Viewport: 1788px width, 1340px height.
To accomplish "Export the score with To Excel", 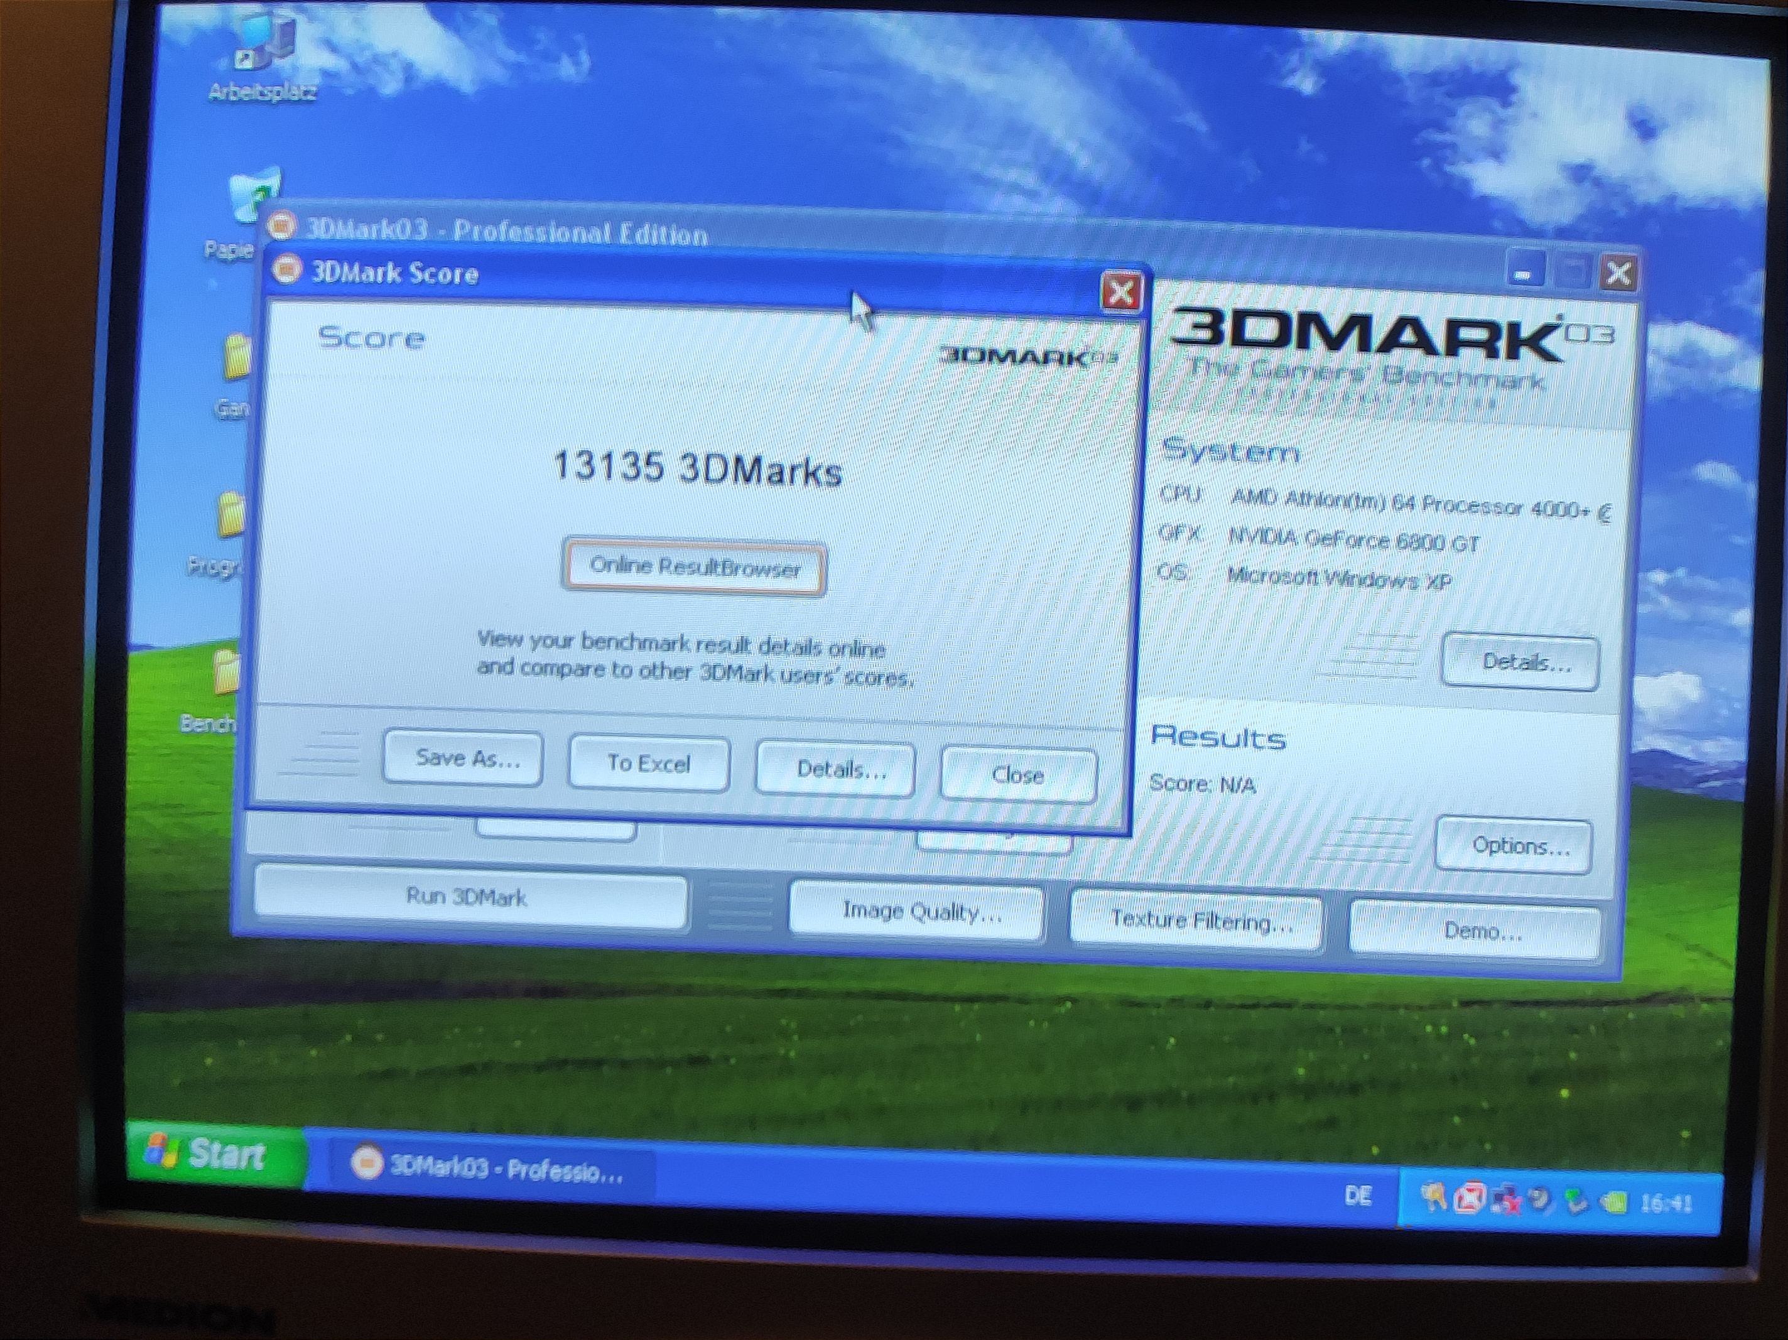I will (x=649, y=764).
